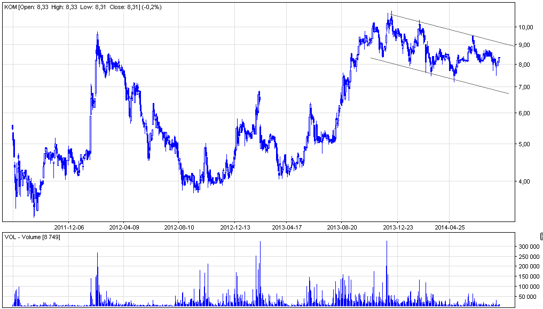This screenshot has height=309, width=543.
Task: Click the 150 000 volume axis label
Action: click(x=529, y=276)
